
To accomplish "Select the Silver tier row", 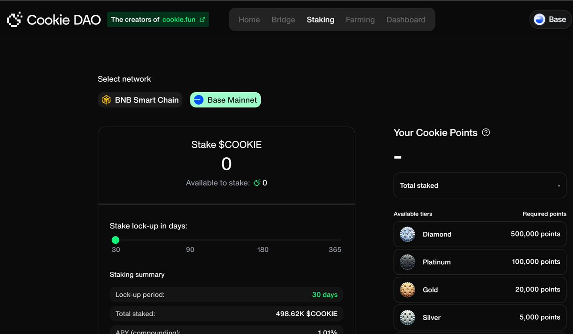I will click(480, 317).
